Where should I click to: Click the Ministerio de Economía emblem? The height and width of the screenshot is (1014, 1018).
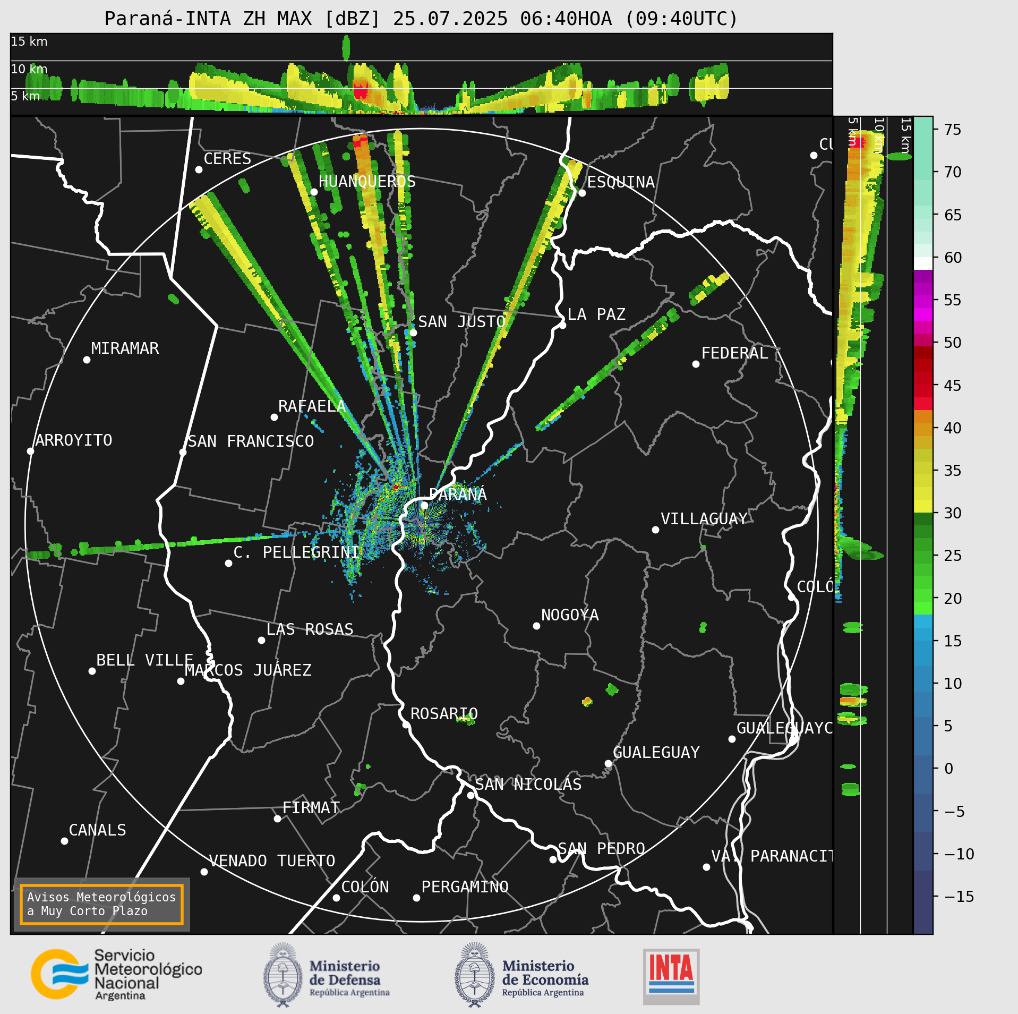(475, 975)
